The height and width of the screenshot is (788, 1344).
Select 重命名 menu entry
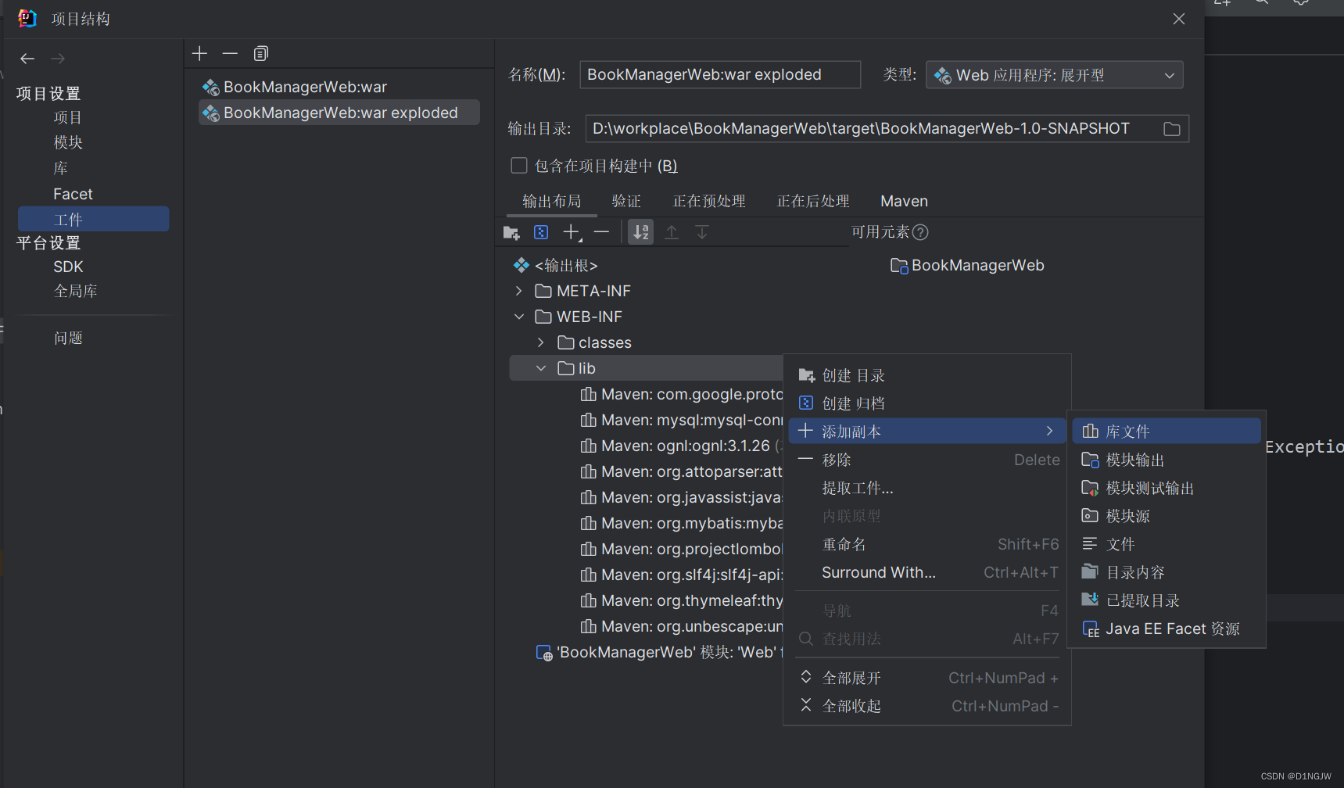[x=927, y=545]
